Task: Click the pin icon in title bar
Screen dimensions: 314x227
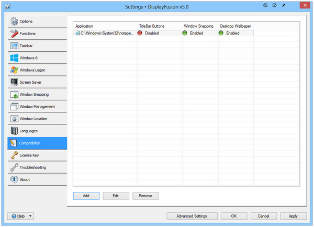Action: pyautogui.click(x=284, y=5)
